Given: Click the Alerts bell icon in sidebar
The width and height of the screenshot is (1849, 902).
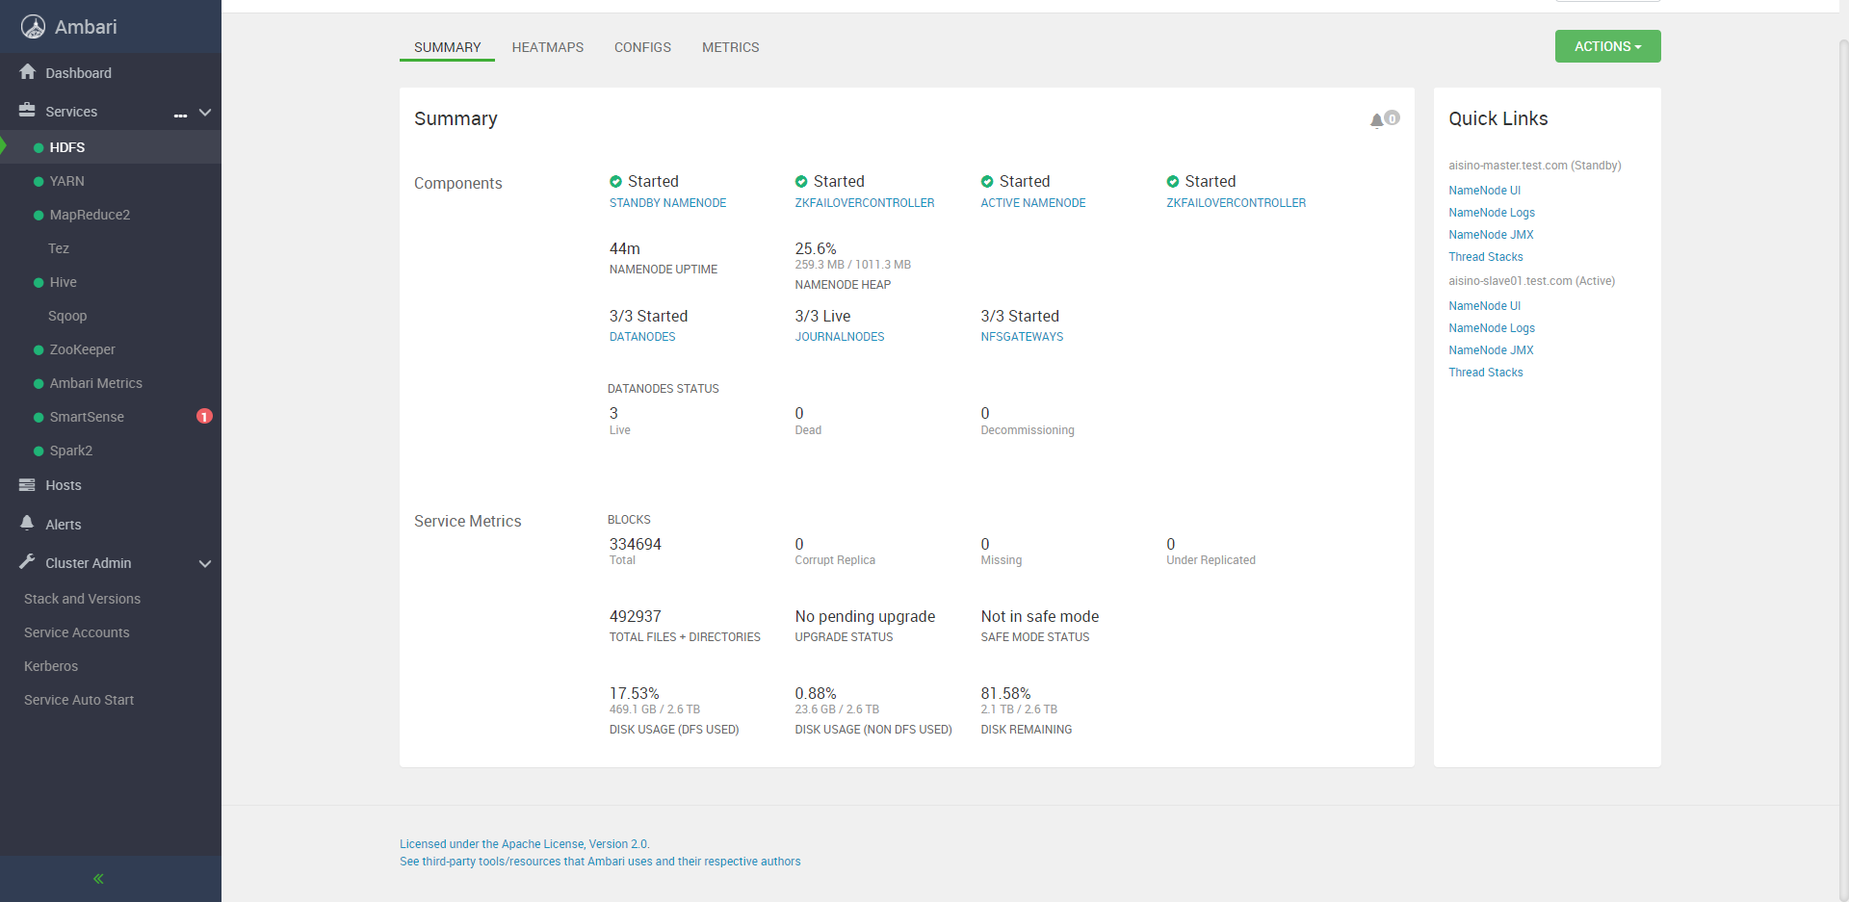Looking at the screenshot, I should [27, 523].
